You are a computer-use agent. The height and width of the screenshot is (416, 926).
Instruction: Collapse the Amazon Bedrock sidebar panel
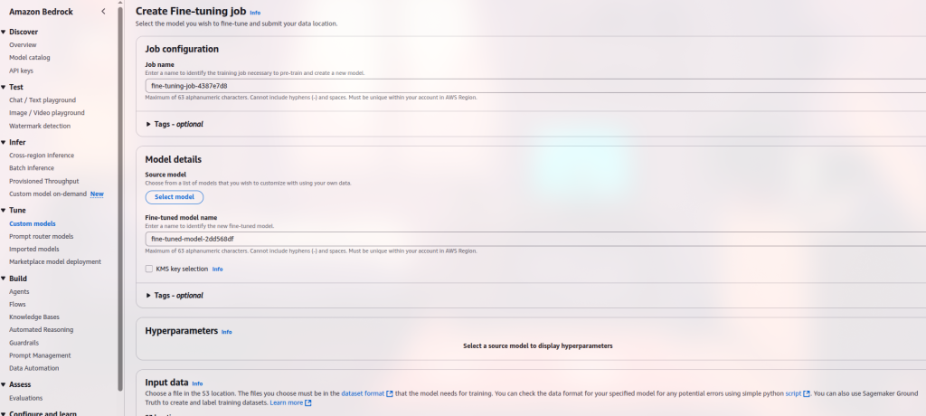tap(103, 11)
